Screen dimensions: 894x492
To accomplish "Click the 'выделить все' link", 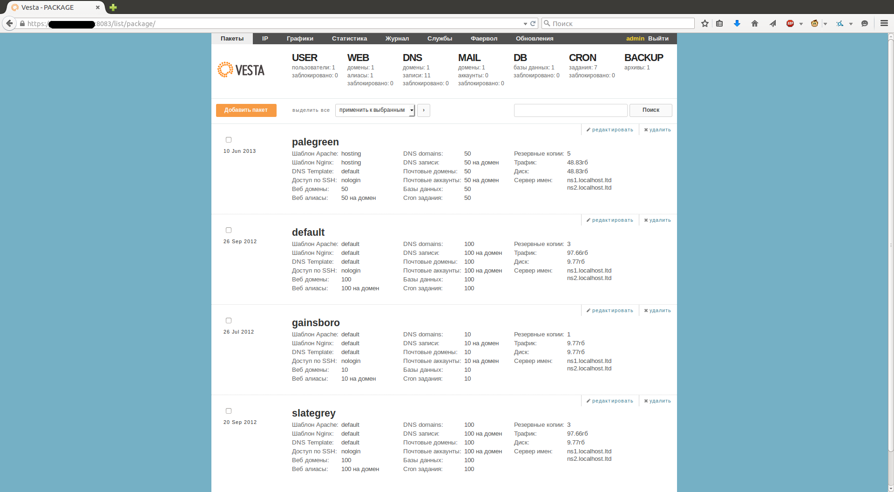I will point(311,110).
